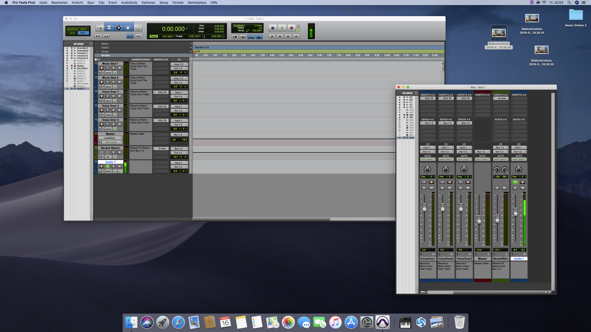Click the Fast Forward transport button
The image size is (591, 332).
tap(288, 36)
